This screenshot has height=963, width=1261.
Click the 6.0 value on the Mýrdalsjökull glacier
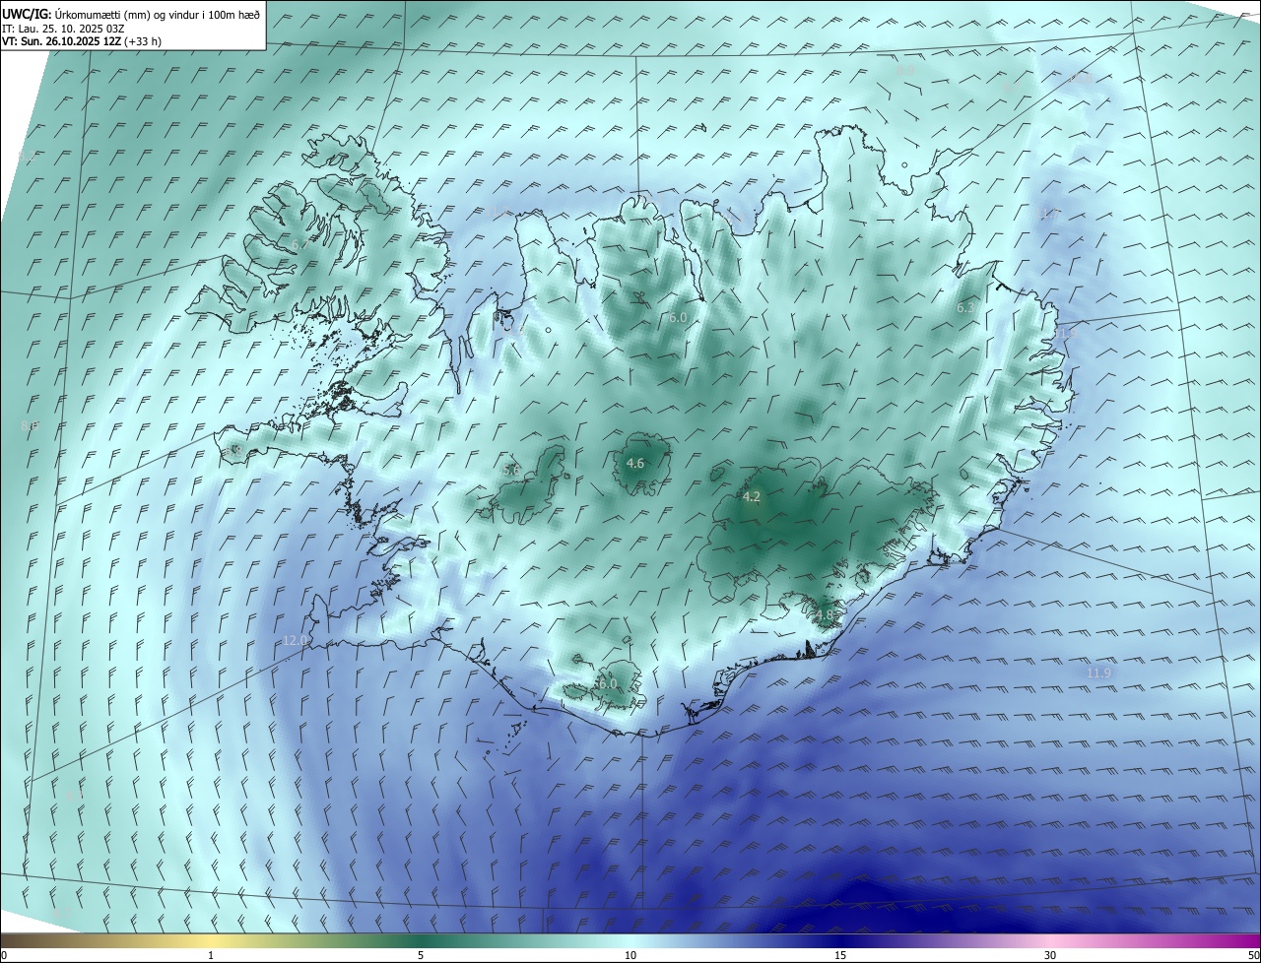pyautogui.click(x=607, y=683)
